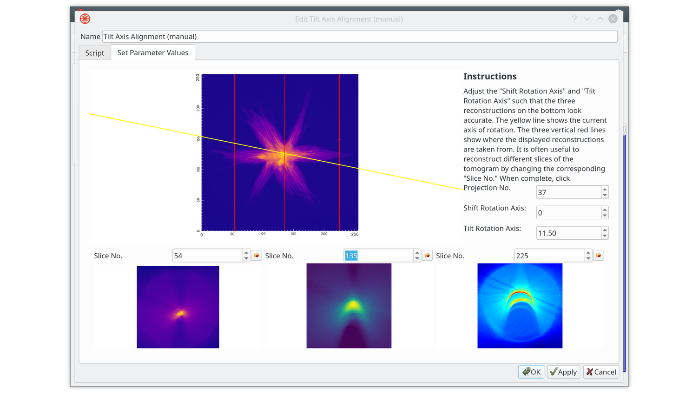Increase Projection No. with its up arrow

[x=604, y=190]
